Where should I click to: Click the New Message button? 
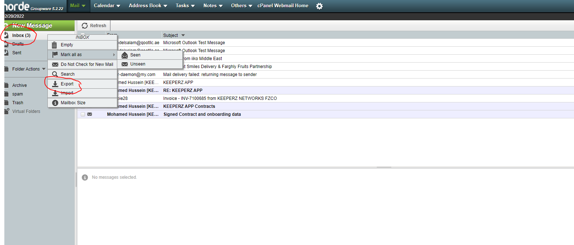[32, 25]
